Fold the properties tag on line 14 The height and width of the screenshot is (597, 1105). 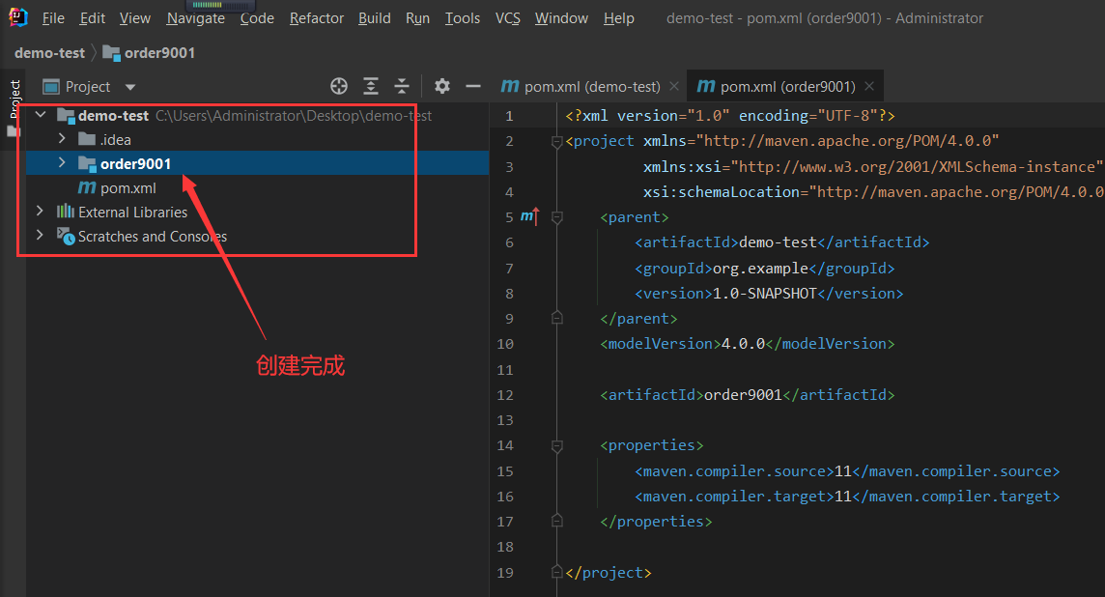pyautogui.click(x=556, y=446)
